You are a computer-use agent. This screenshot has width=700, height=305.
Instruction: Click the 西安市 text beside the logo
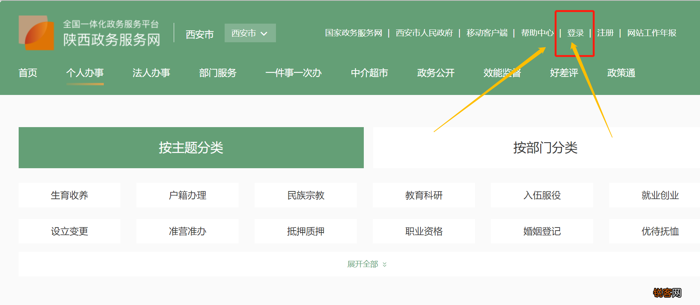pos(200,34)
